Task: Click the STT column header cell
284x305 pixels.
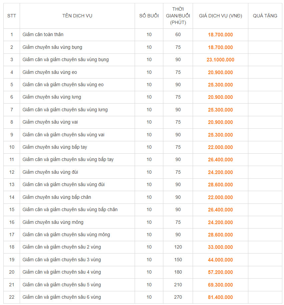Action: coord(12,16)
